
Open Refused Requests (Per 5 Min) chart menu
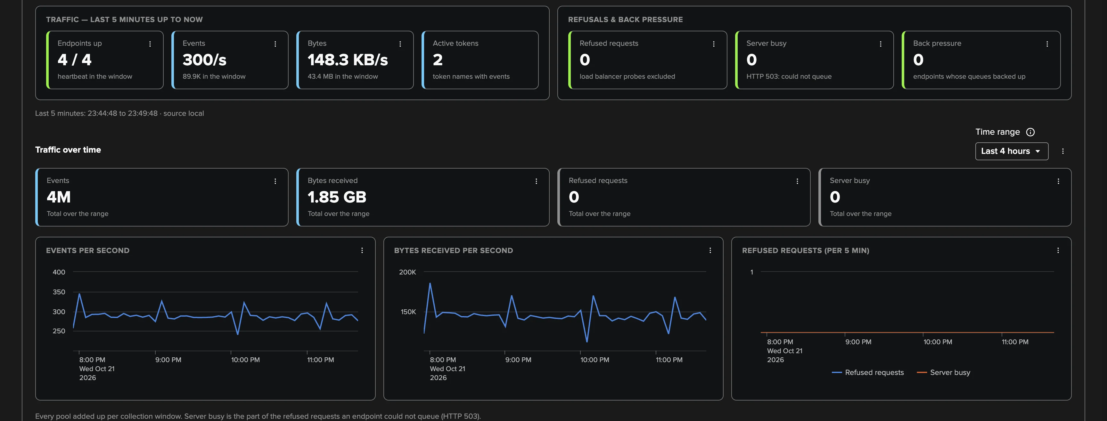point(1058,250)
